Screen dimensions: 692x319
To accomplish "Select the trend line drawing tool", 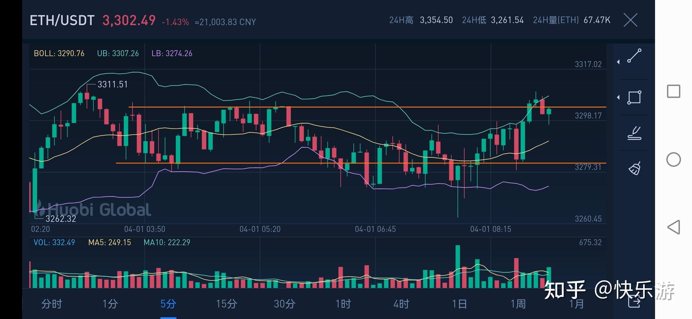I will [635, 56].
